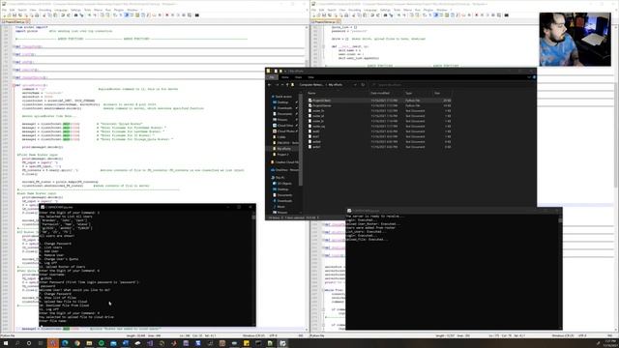The height and width of the screenshot is (348, 619).
Task: Click Refresh icon beside Explorer address bar
Action: (x=363, y=85)
